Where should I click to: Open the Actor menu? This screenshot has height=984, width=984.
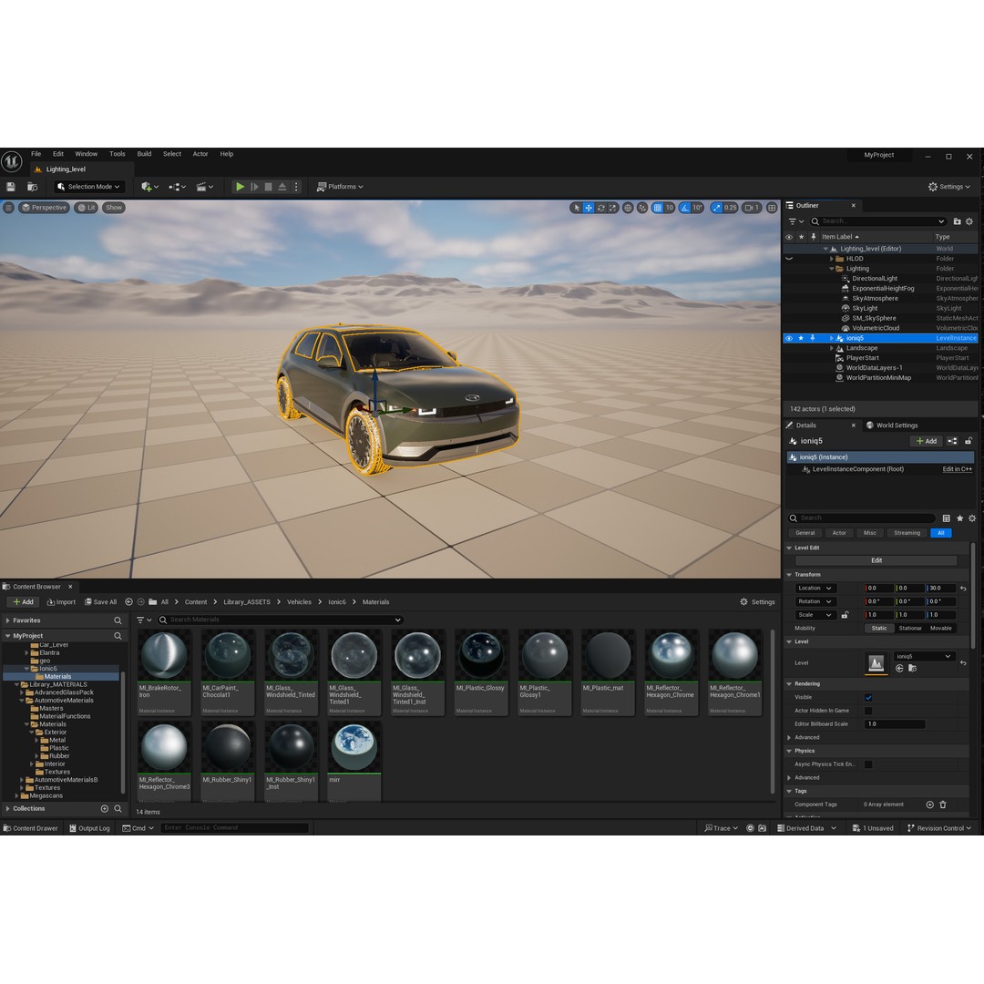pyautogui.click(x=200, y=154)
